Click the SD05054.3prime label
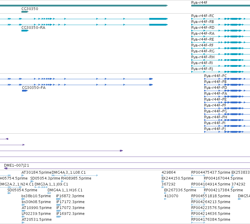 click(45, 178)
